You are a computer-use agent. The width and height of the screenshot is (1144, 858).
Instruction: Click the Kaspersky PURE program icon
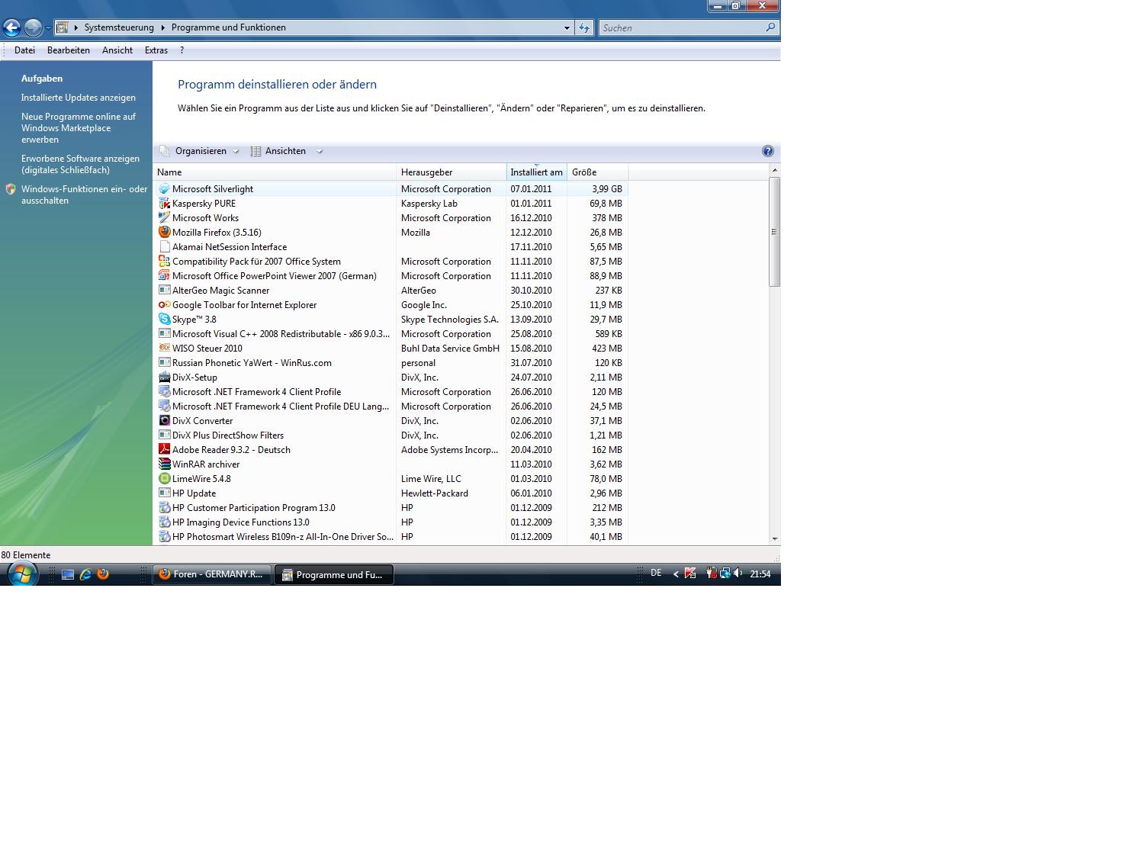click(164, 203)
